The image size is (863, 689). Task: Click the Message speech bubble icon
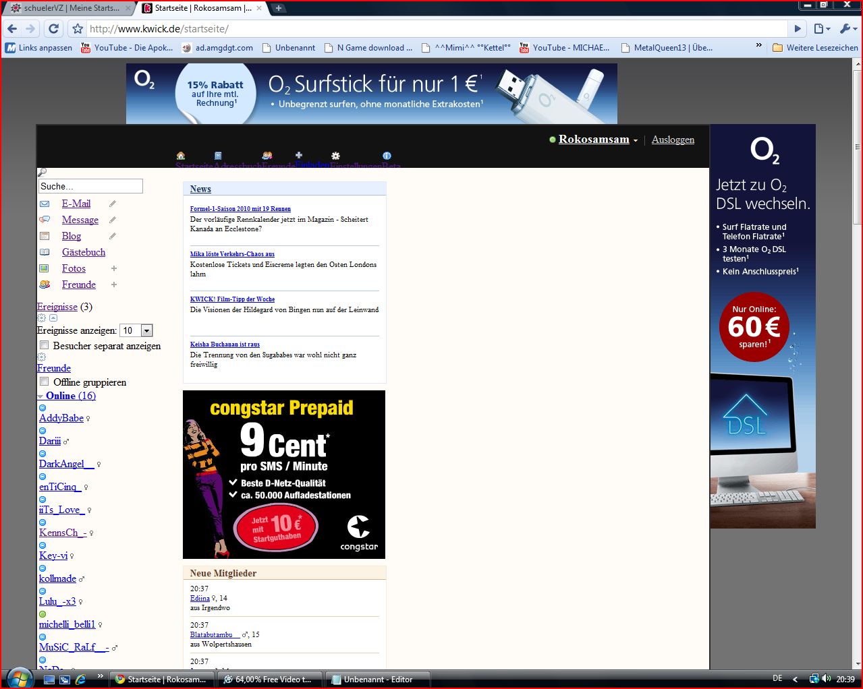[45, 220]
